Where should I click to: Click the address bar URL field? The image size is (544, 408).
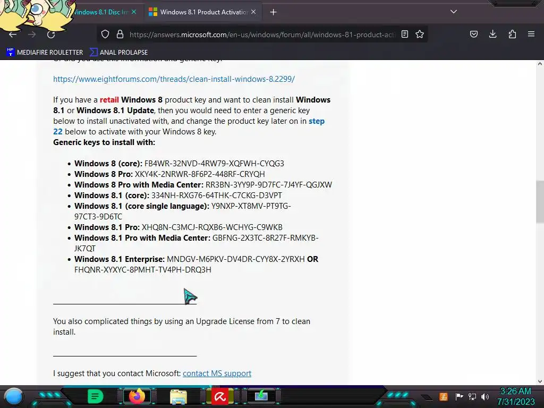click(x=262, y=35)
